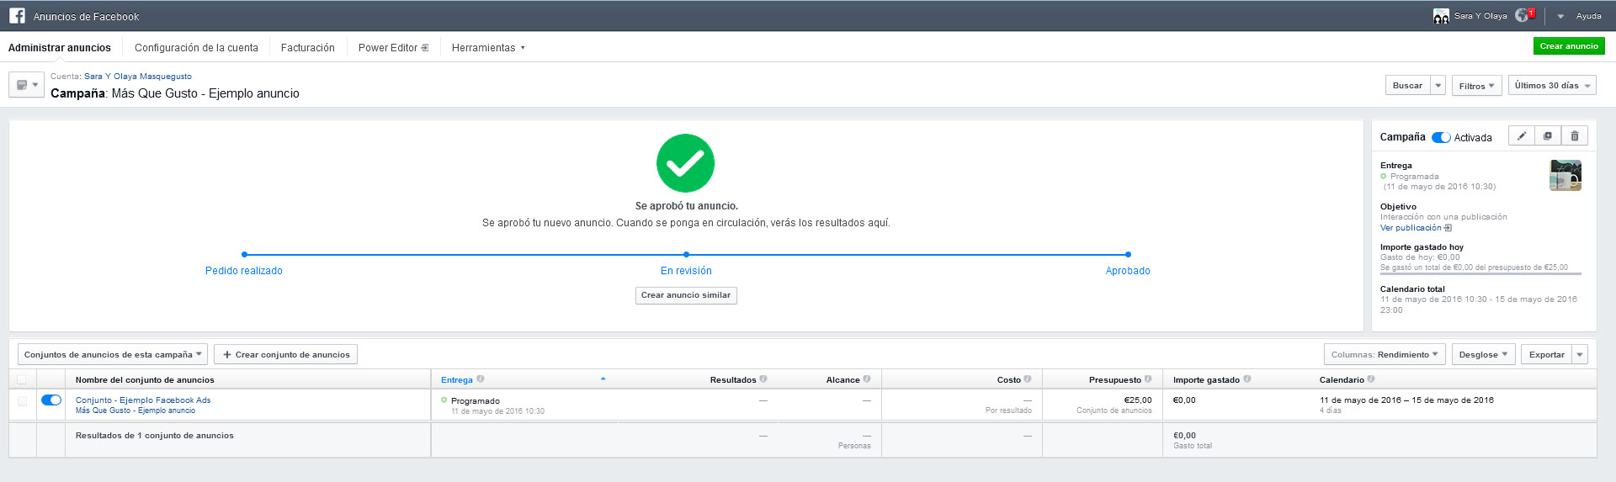This screenshot has width=1616, height=482.
Task: Click the budget spent progress bar
Action: [x=1480, y=273]
